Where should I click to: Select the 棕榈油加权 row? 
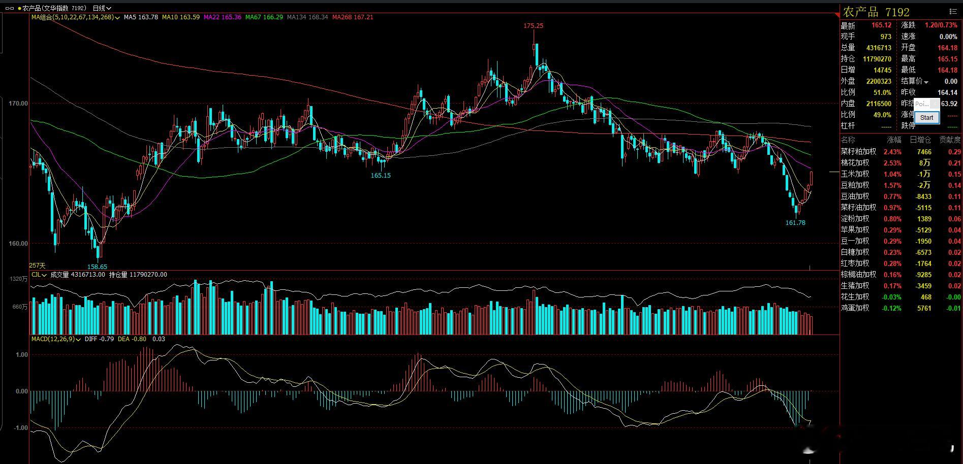pos(901,275)
